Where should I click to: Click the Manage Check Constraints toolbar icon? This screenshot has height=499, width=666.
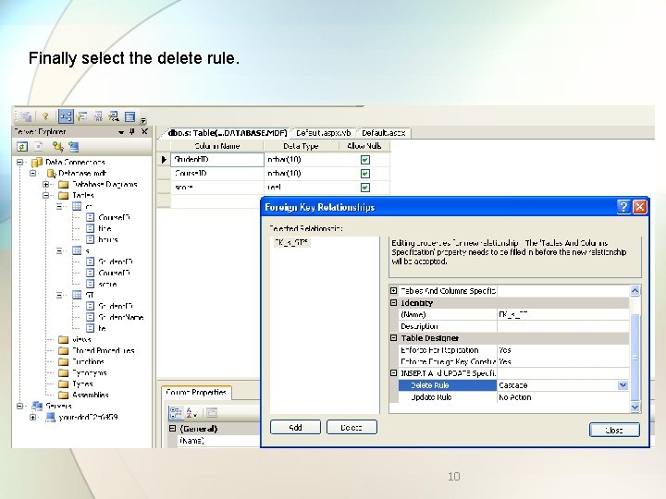pos(130,116)
